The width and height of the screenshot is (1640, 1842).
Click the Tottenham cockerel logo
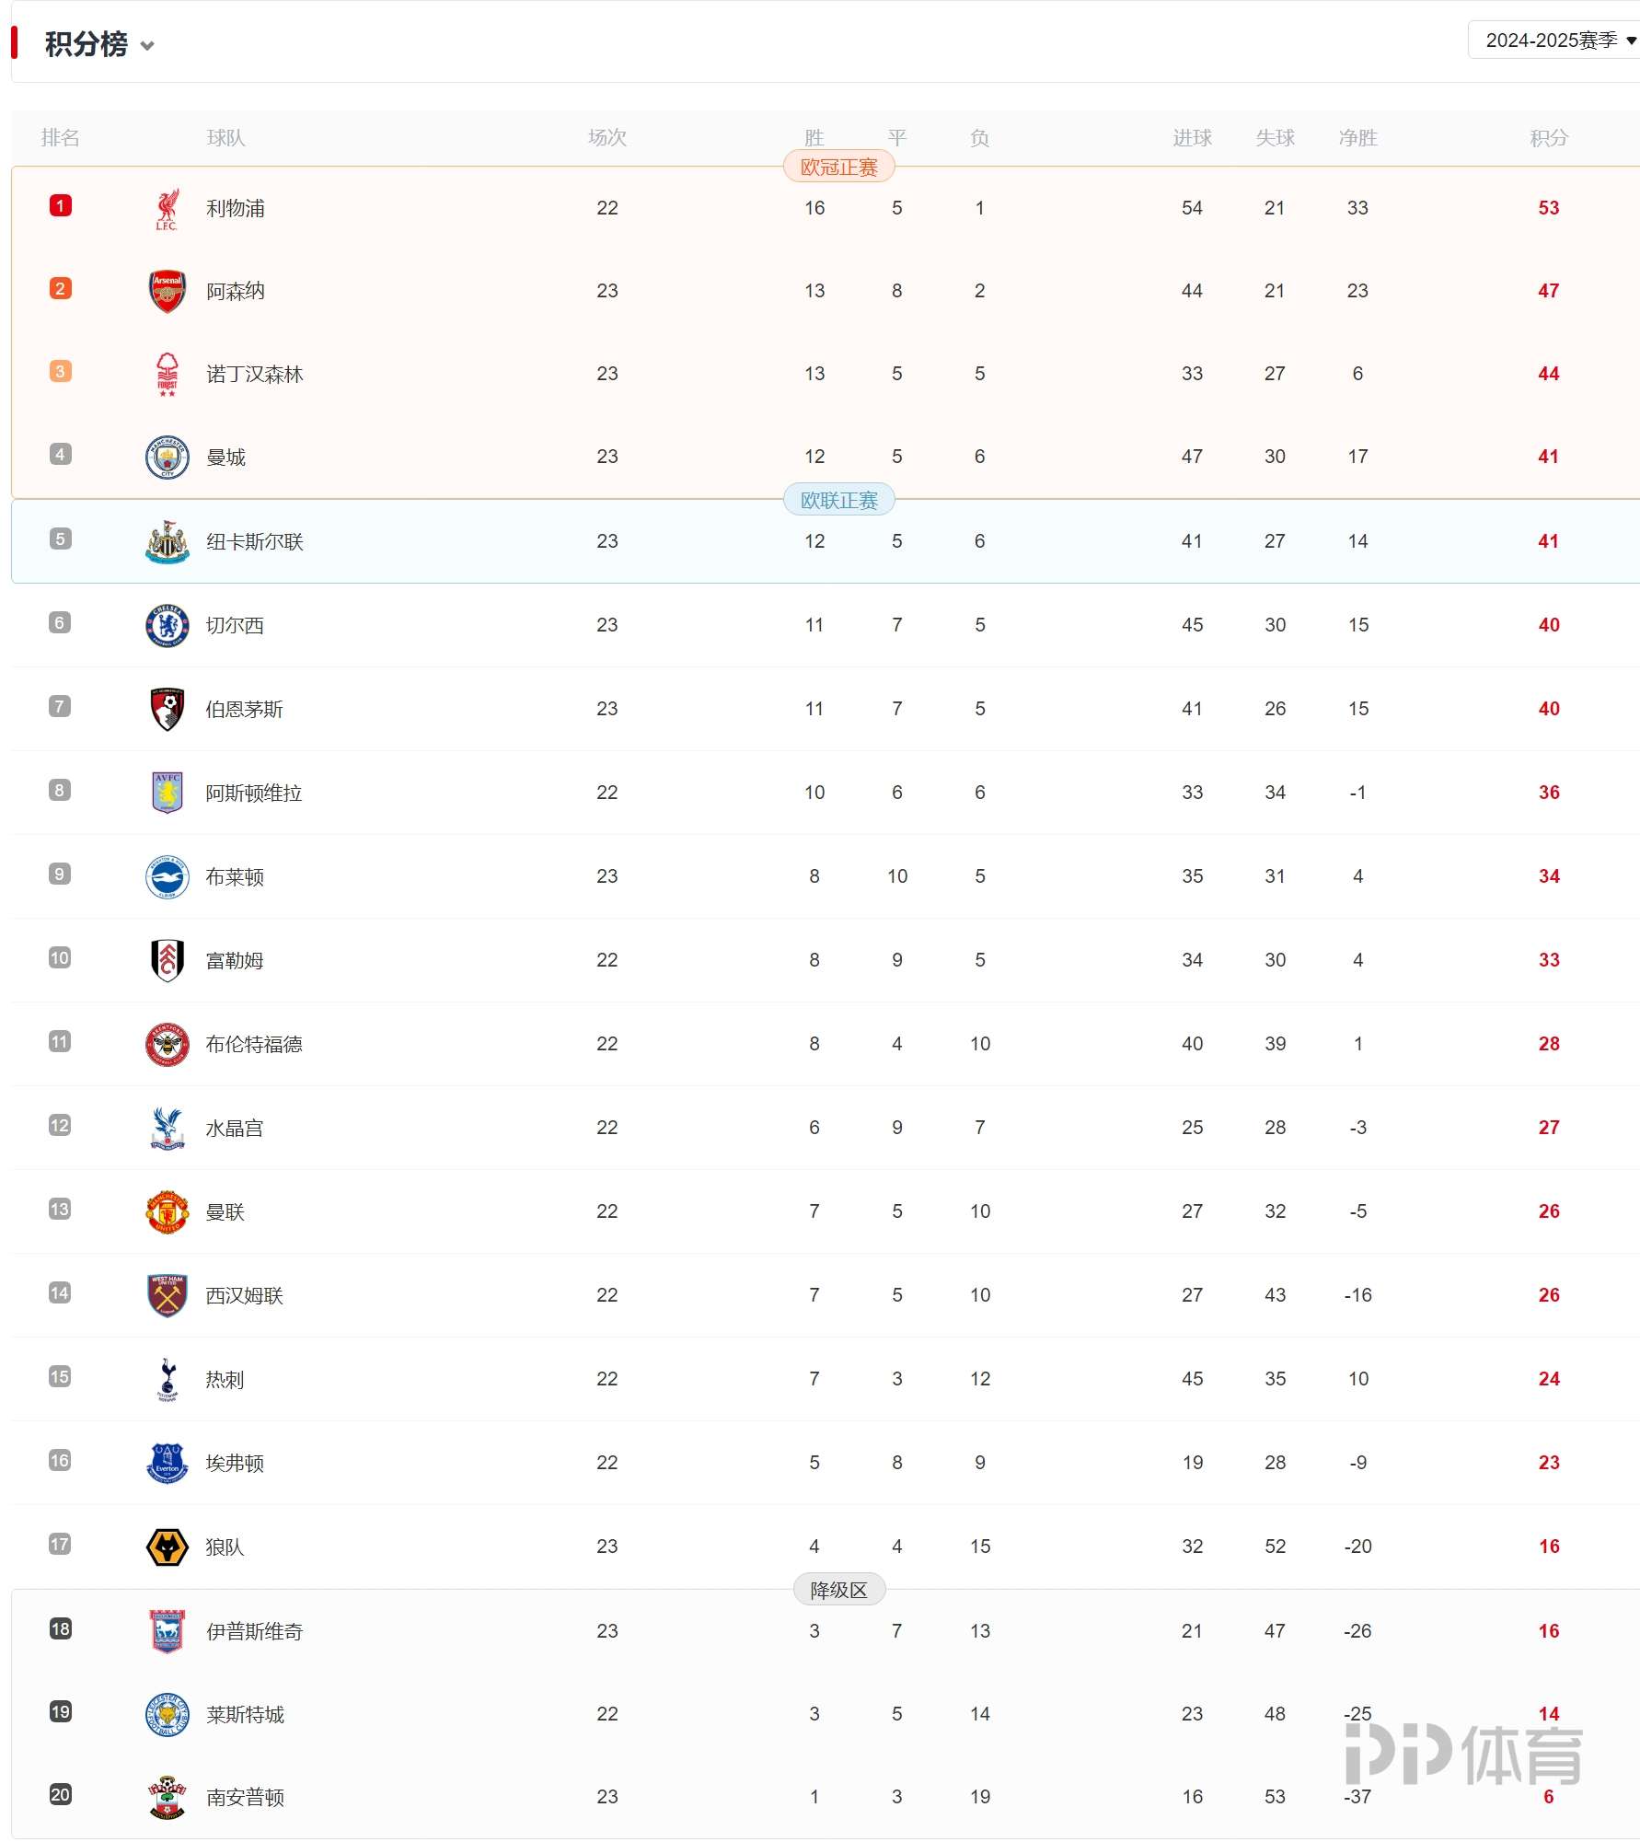click(x=167, y=1380)
